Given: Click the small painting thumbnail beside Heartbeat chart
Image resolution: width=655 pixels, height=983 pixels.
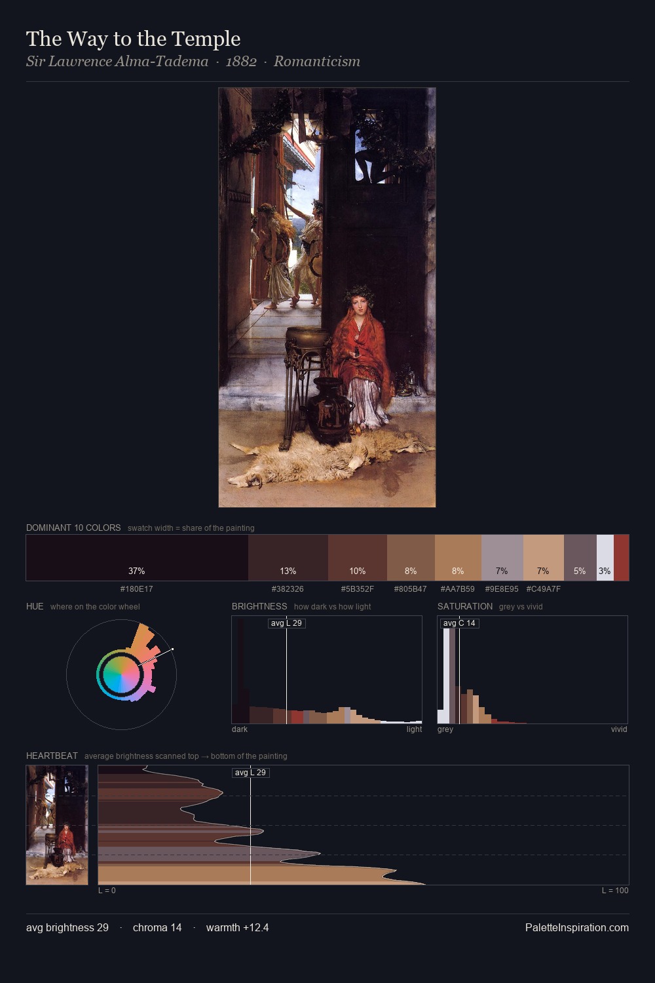Looking at the screenshot, I should [57, 825].
